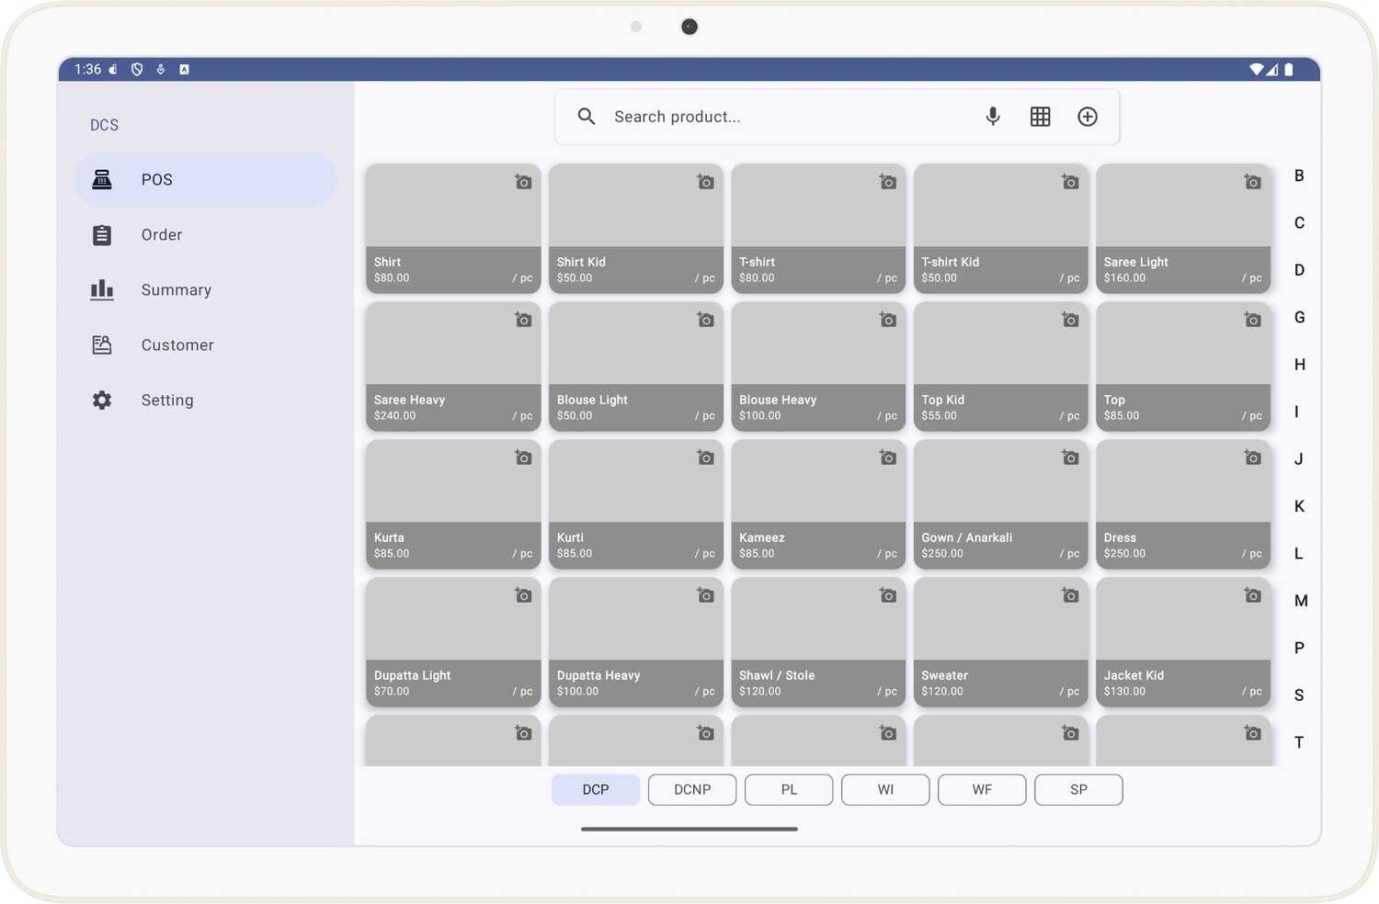Viewport: 1379px width, 904px height.
Task: Tap the Gown / Anarkali product tile
Action: click(x=1000, y=503)
